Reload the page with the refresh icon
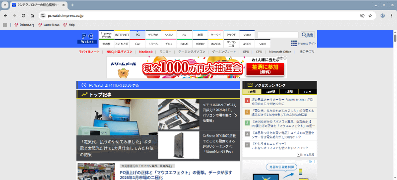 pos(23,16)
